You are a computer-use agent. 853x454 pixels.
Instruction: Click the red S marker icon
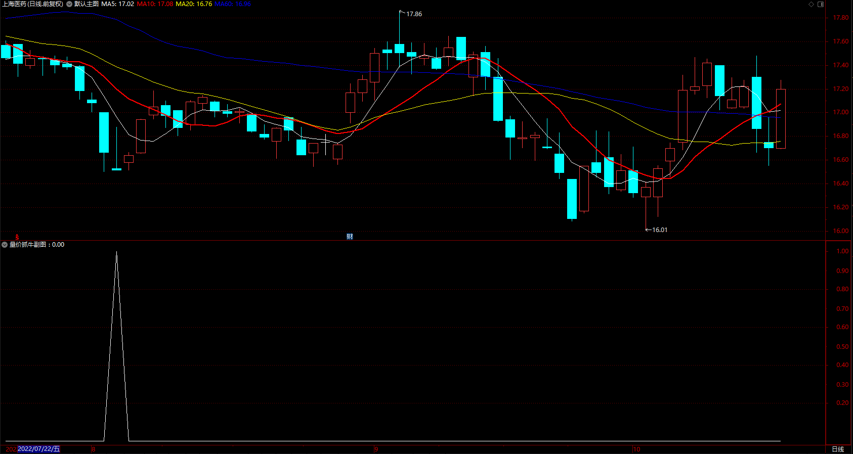pos(17,237)
